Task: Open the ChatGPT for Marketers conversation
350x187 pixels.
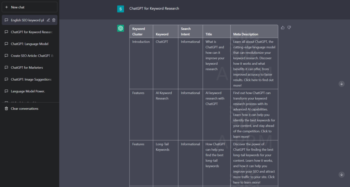Action: click(x=29, y=67)
